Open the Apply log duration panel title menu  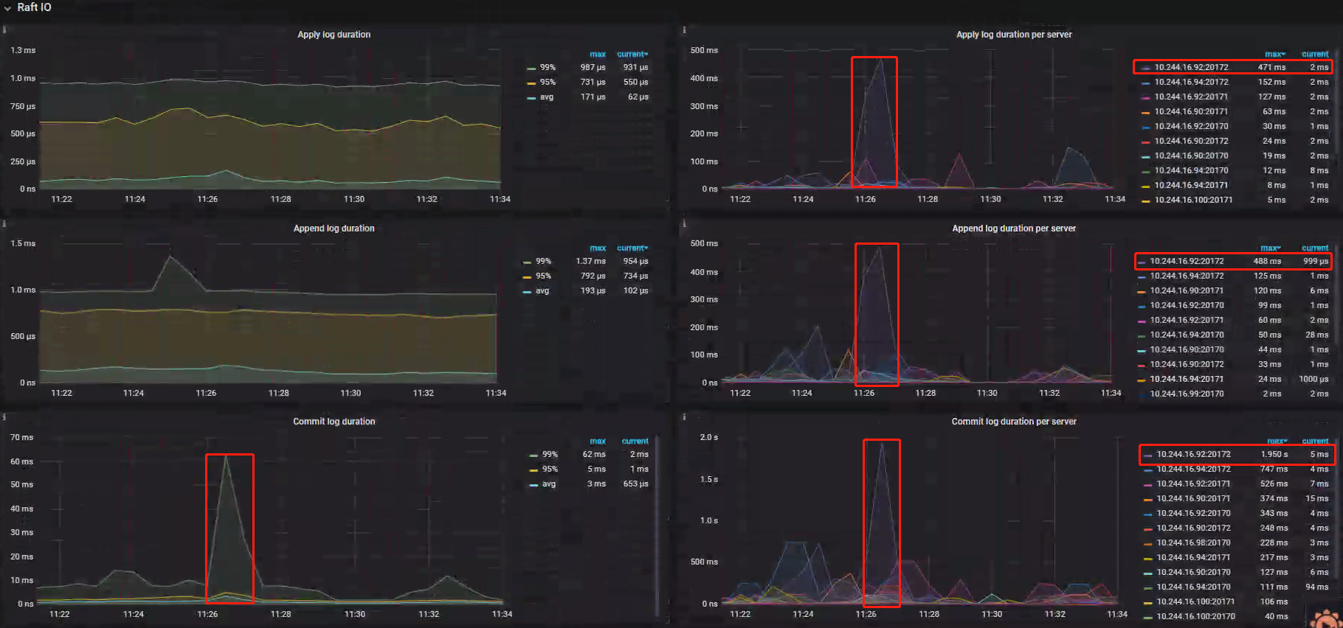coord(334,35)
